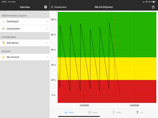Viewport: 158px width, 118px height.
Task: Switch to the Values tab
Action: click(x=93, y=112)
